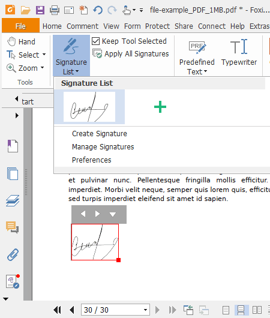The width and height of the screenshot is (270, 318).
Task: Open the Attachments paperclip panel icon
Action: coord(13,254)
